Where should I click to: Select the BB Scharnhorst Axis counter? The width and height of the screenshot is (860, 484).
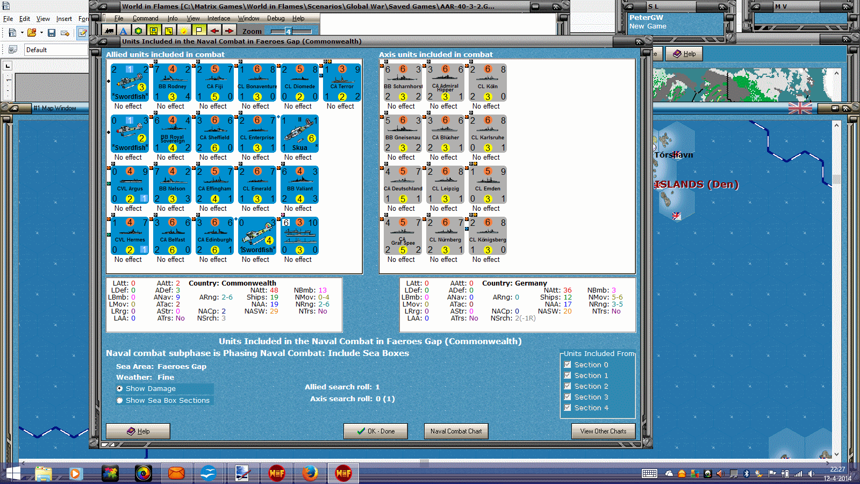pos(403,83)
